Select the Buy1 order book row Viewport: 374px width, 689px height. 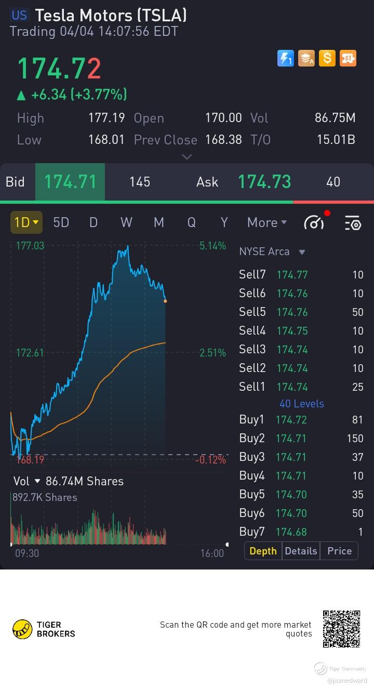(x=301, y=419)
